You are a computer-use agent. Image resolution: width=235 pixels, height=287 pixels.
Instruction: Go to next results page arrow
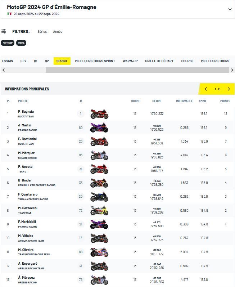(229, 89)
